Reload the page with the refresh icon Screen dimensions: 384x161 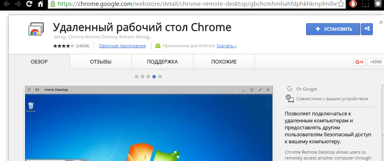tap(29, 3)
